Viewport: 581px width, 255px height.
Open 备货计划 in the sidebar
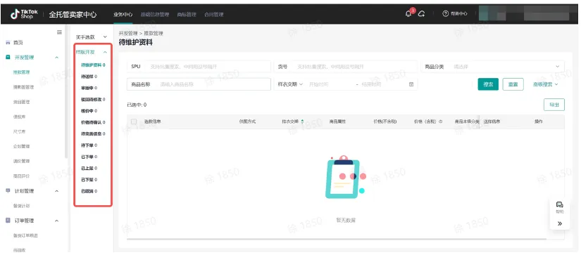click(21, 206)
